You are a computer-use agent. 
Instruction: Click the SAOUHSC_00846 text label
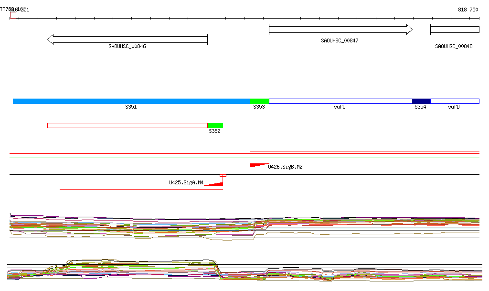pos(127,47)
